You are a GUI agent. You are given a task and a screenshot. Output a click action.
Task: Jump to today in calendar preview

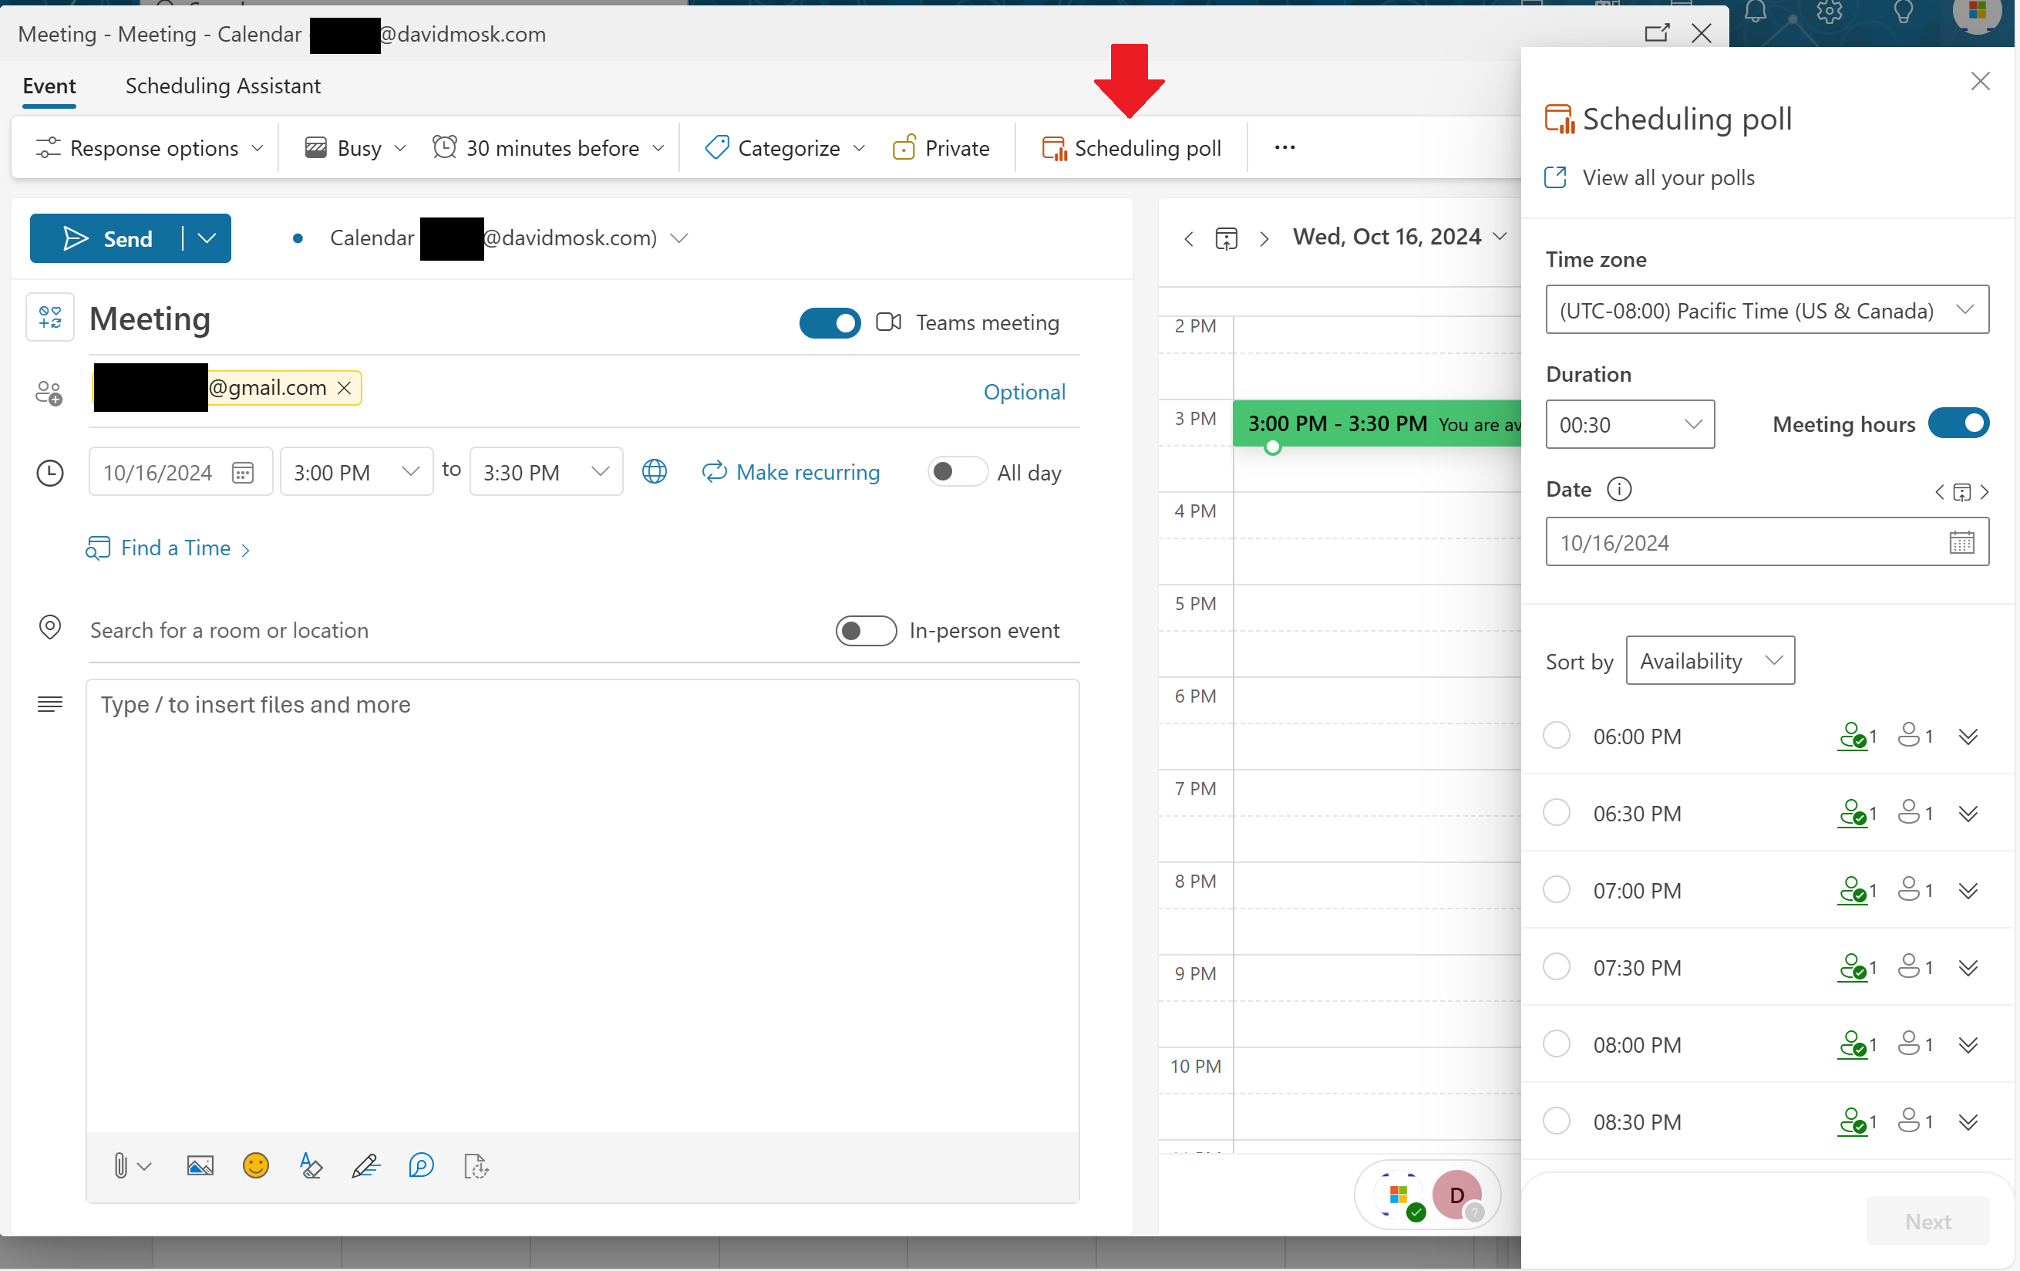coord(1227,239)
